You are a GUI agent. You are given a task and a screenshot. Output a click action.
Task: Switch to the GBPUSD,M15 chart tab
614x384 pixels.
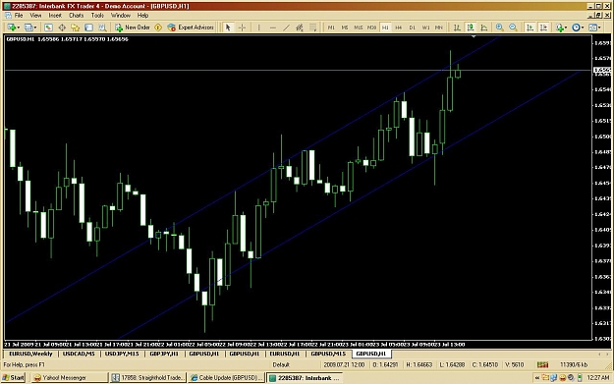(328, 354)
